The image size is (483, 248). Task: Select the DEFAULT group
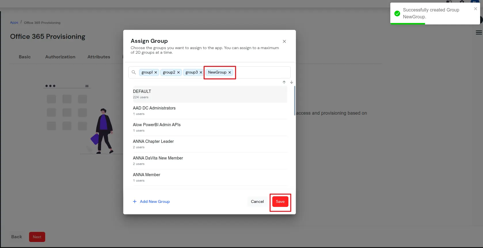pos(210,94)
